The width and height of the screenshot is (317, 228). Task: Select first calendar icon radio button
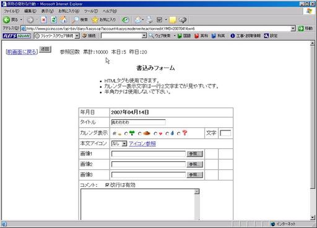pyautogui.click(x=114, y=133)
